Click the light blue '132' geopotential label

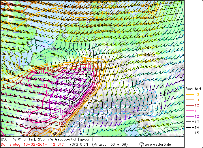tap(39, 105)
